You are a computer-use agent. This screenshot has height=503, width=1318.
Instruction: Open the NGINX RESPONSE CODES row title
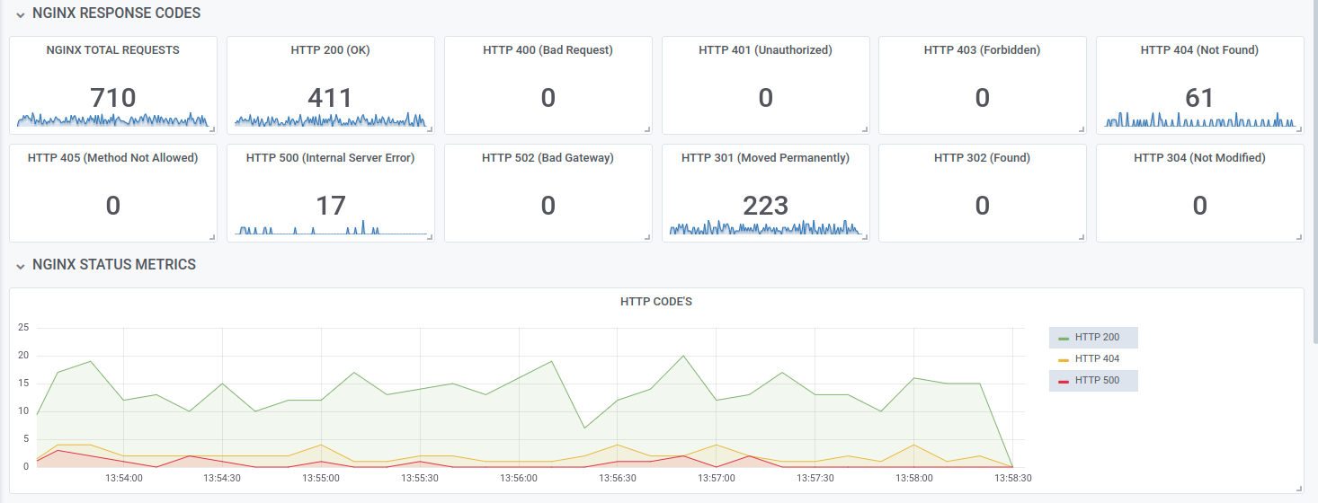tap(116, 13)
